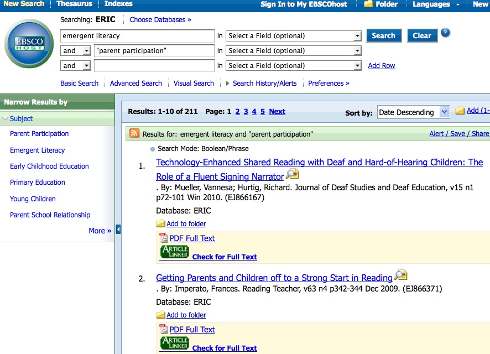This screenshot has height=354, width=490.
Task: Open Getting Parents and Children article title
Action: (274, 278)
